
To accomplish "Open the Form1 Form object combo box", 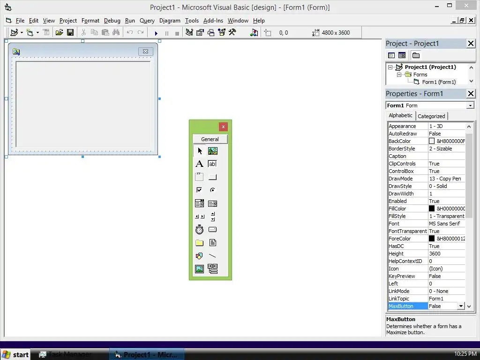I will click(x=470, y=105).
